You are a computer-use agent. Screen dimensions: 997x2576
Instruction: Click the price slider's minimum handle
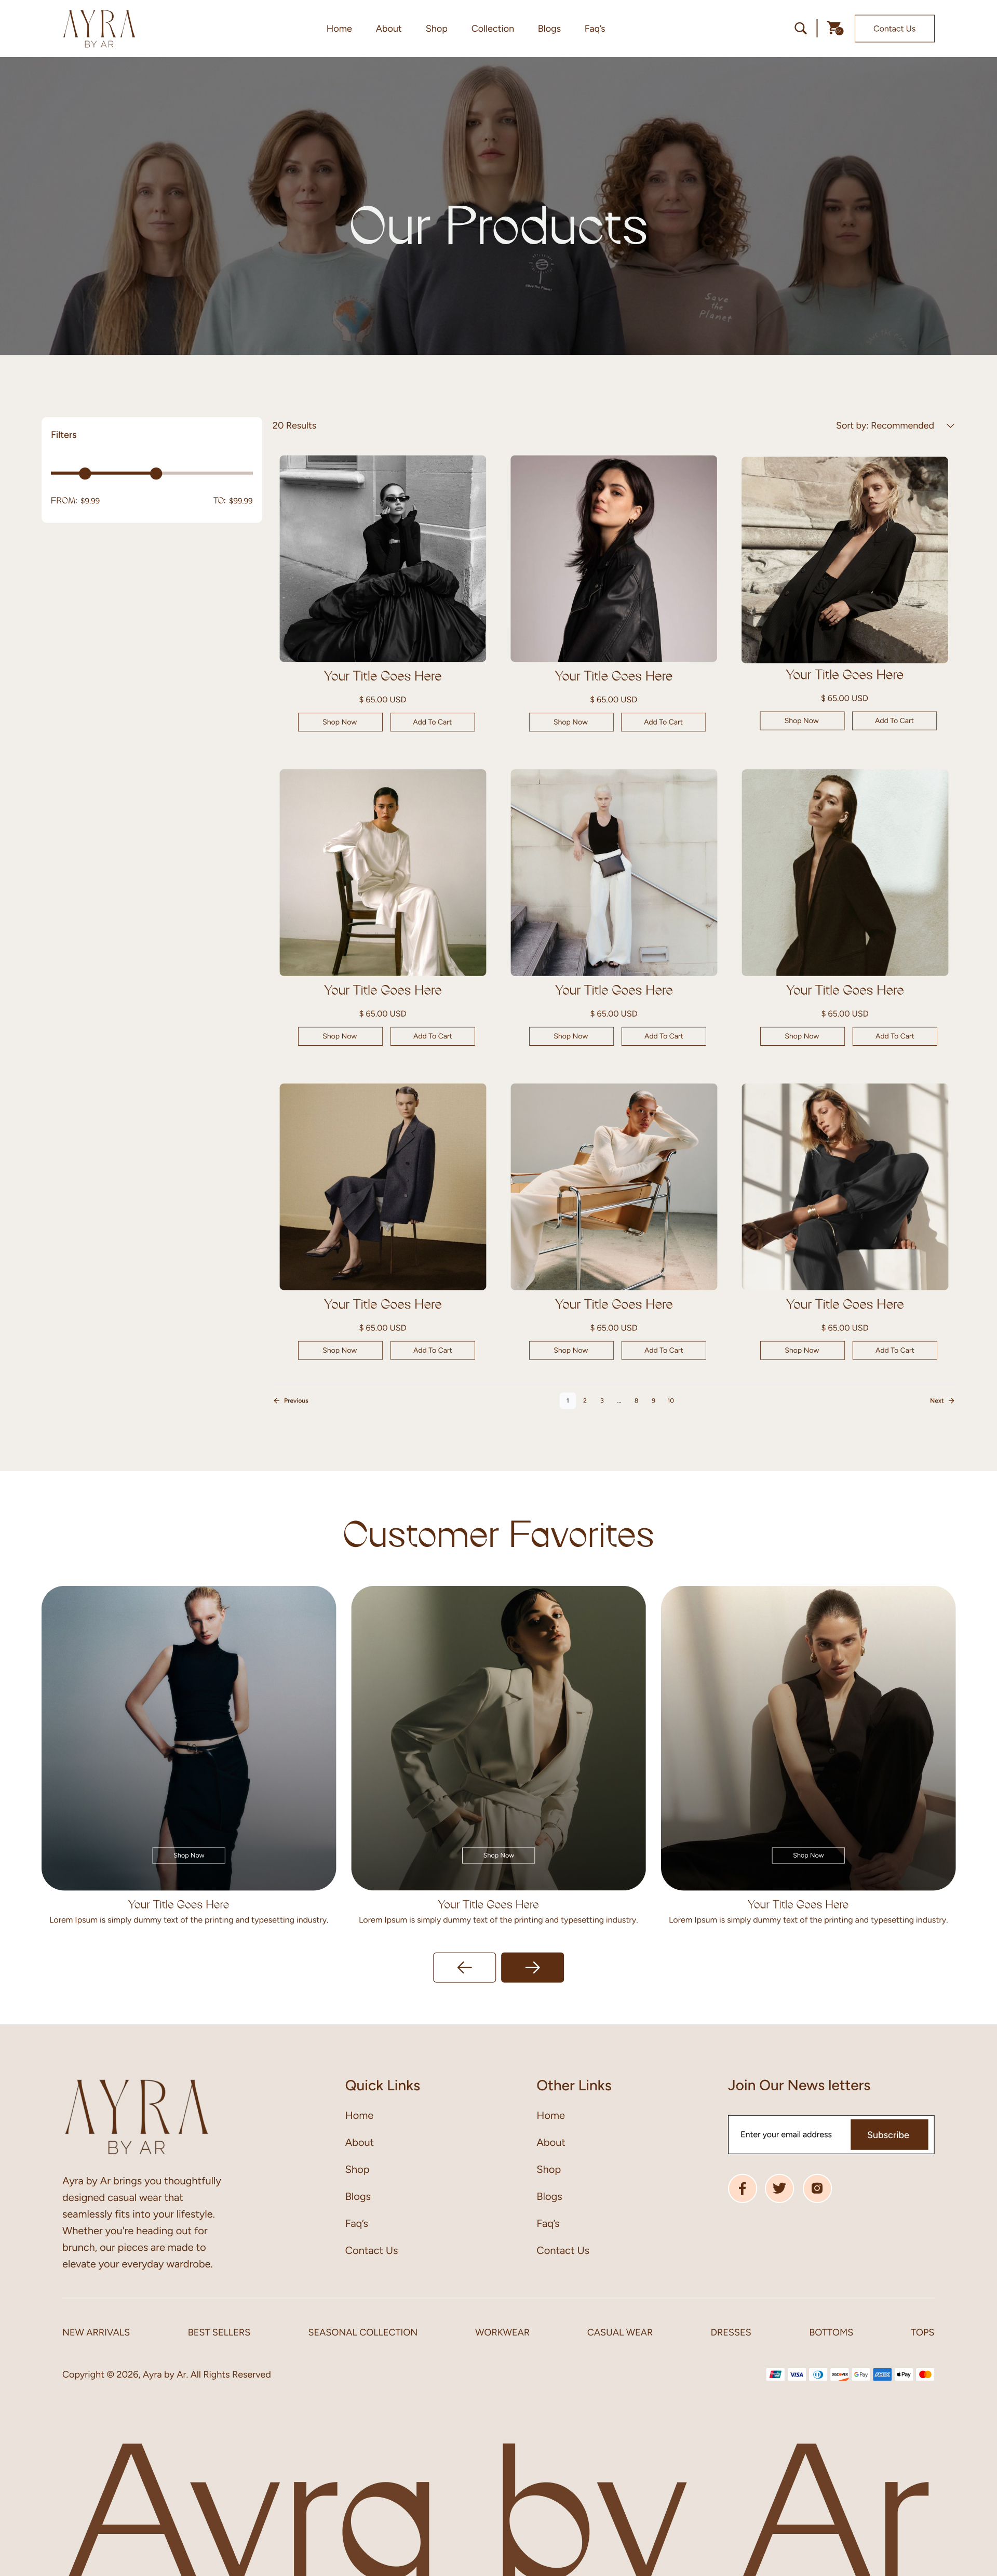[85, 473]
